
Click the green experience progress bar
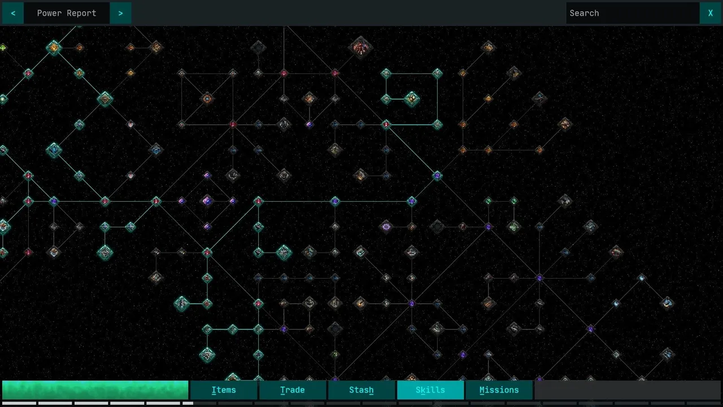(x=95, y=390)
